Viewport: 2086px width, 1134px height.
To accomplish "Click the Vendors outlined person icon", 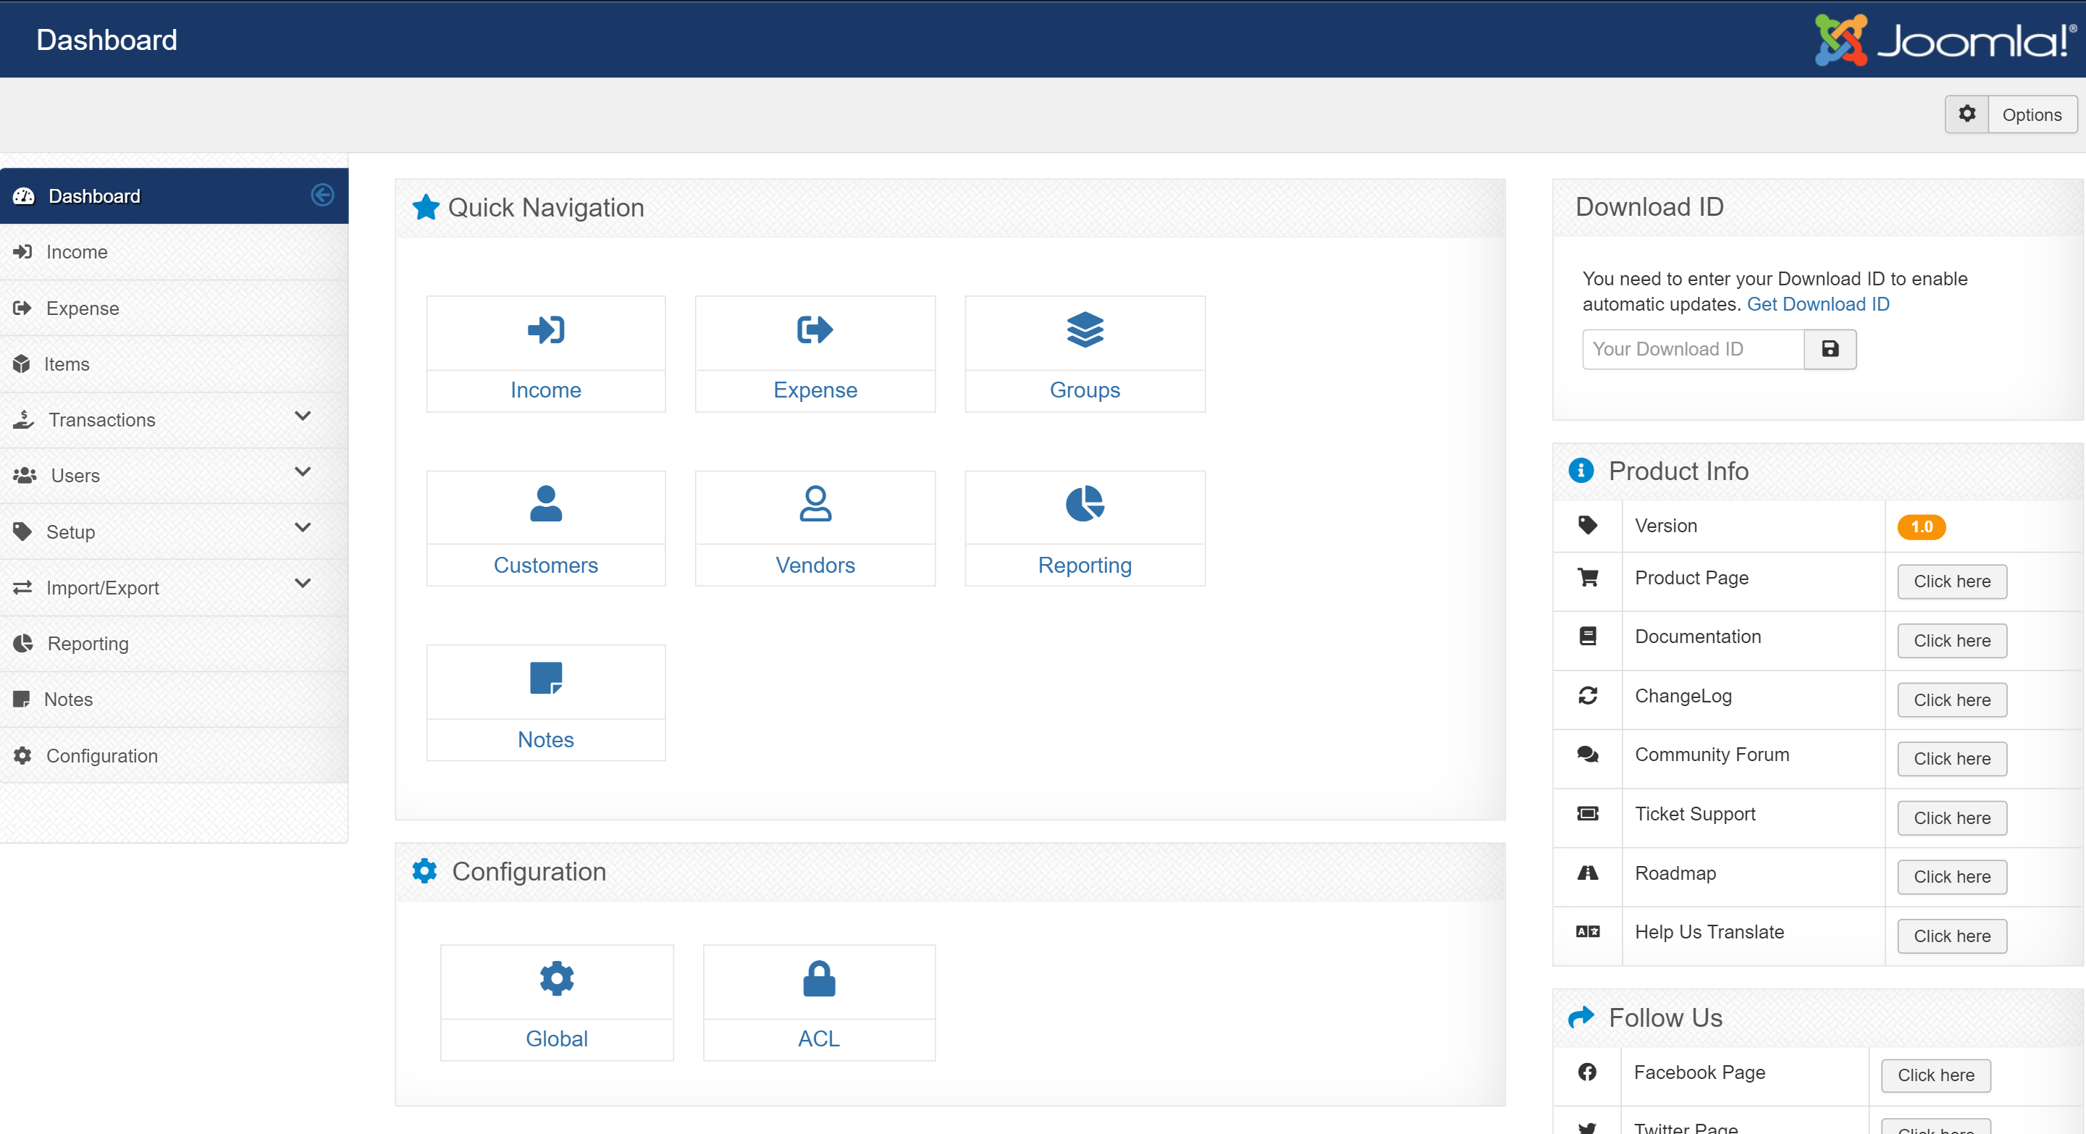I will (x=815, y=504).
